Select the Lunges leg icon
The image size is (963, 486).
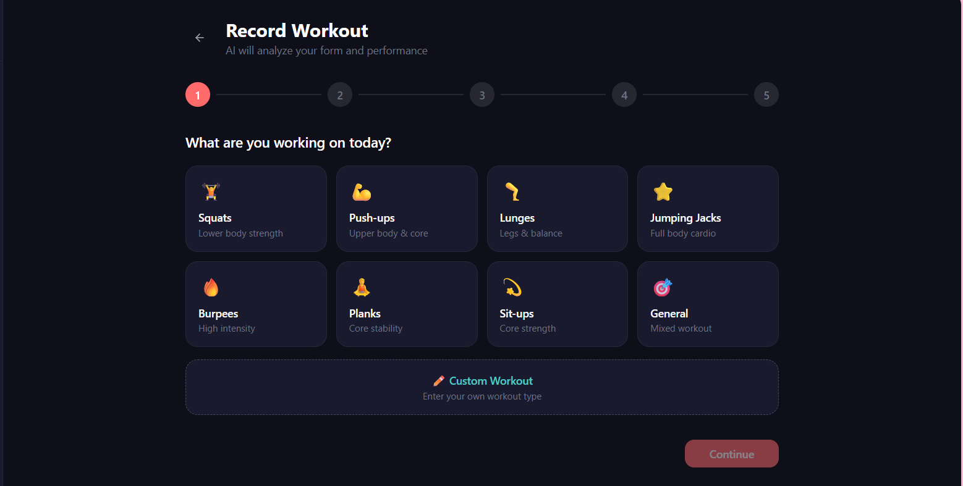pyautogui.click(x=512, y=191)
